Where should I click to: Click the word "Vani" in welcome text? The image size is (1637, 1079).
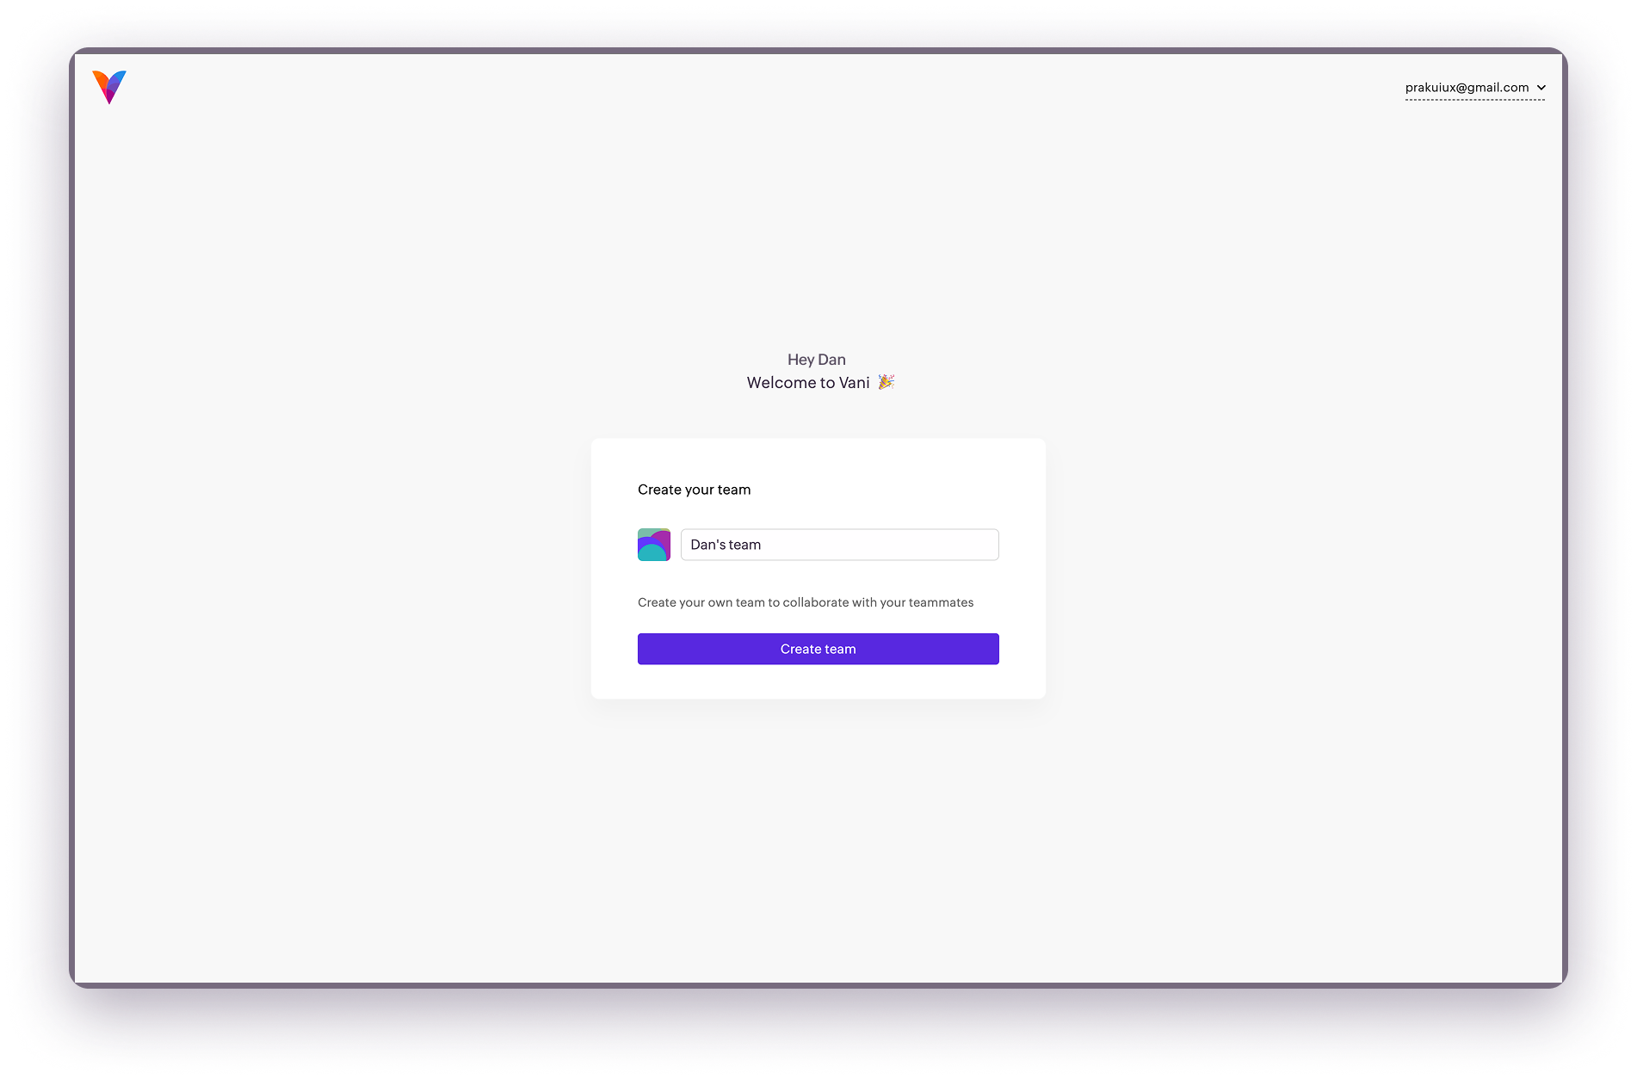click(855, 383)
